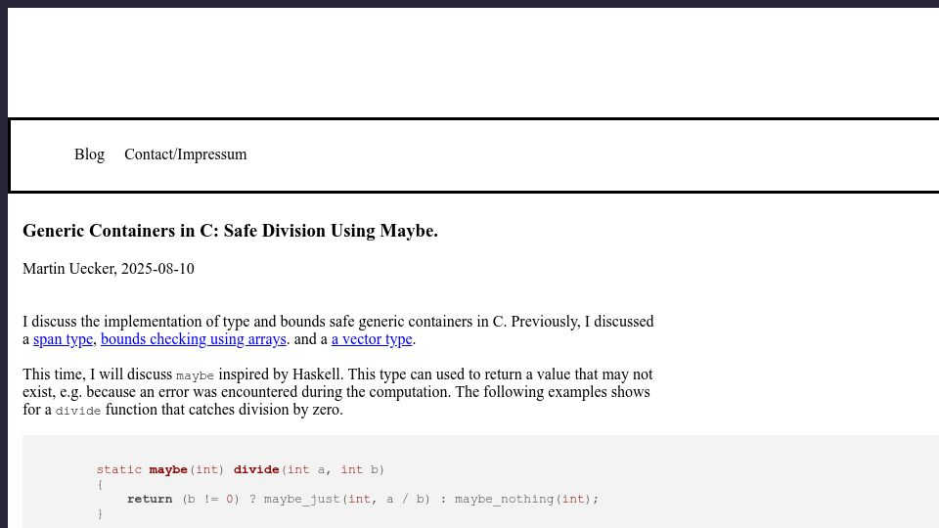Follow the 'a vector type' link
This screenshot has height=528, width=939.
coord(372,339)
